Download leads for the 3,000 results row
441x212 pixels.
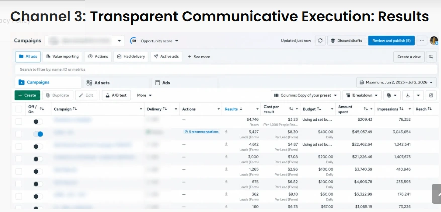pos(226,157)
